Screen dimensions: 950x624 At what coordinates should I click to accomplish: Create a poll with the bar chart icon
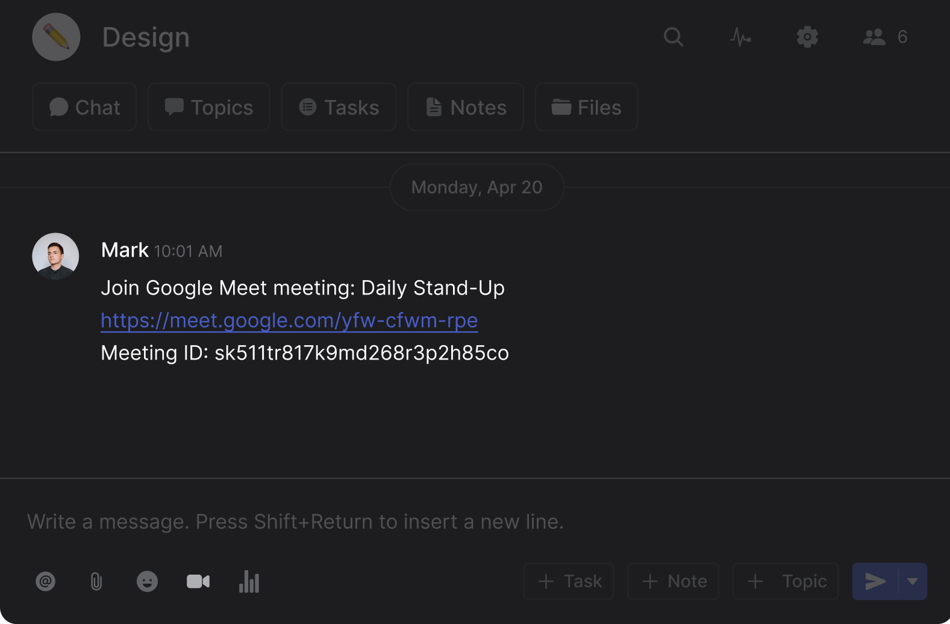(249, 581)
